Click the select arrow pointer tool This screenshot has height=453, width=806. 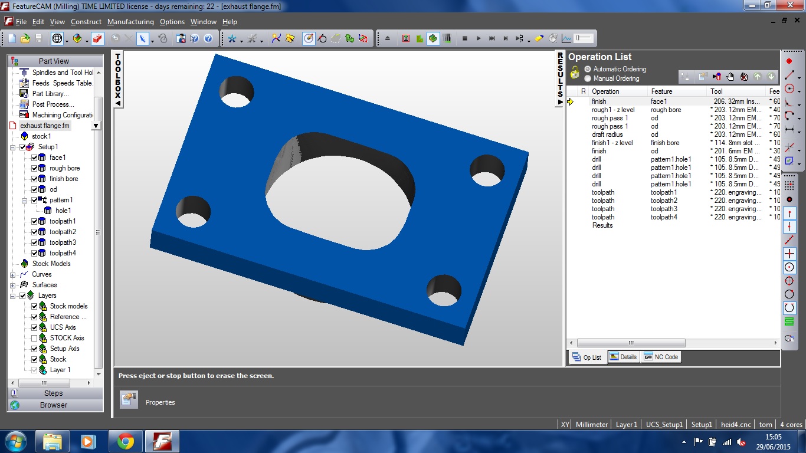[142, 38]
